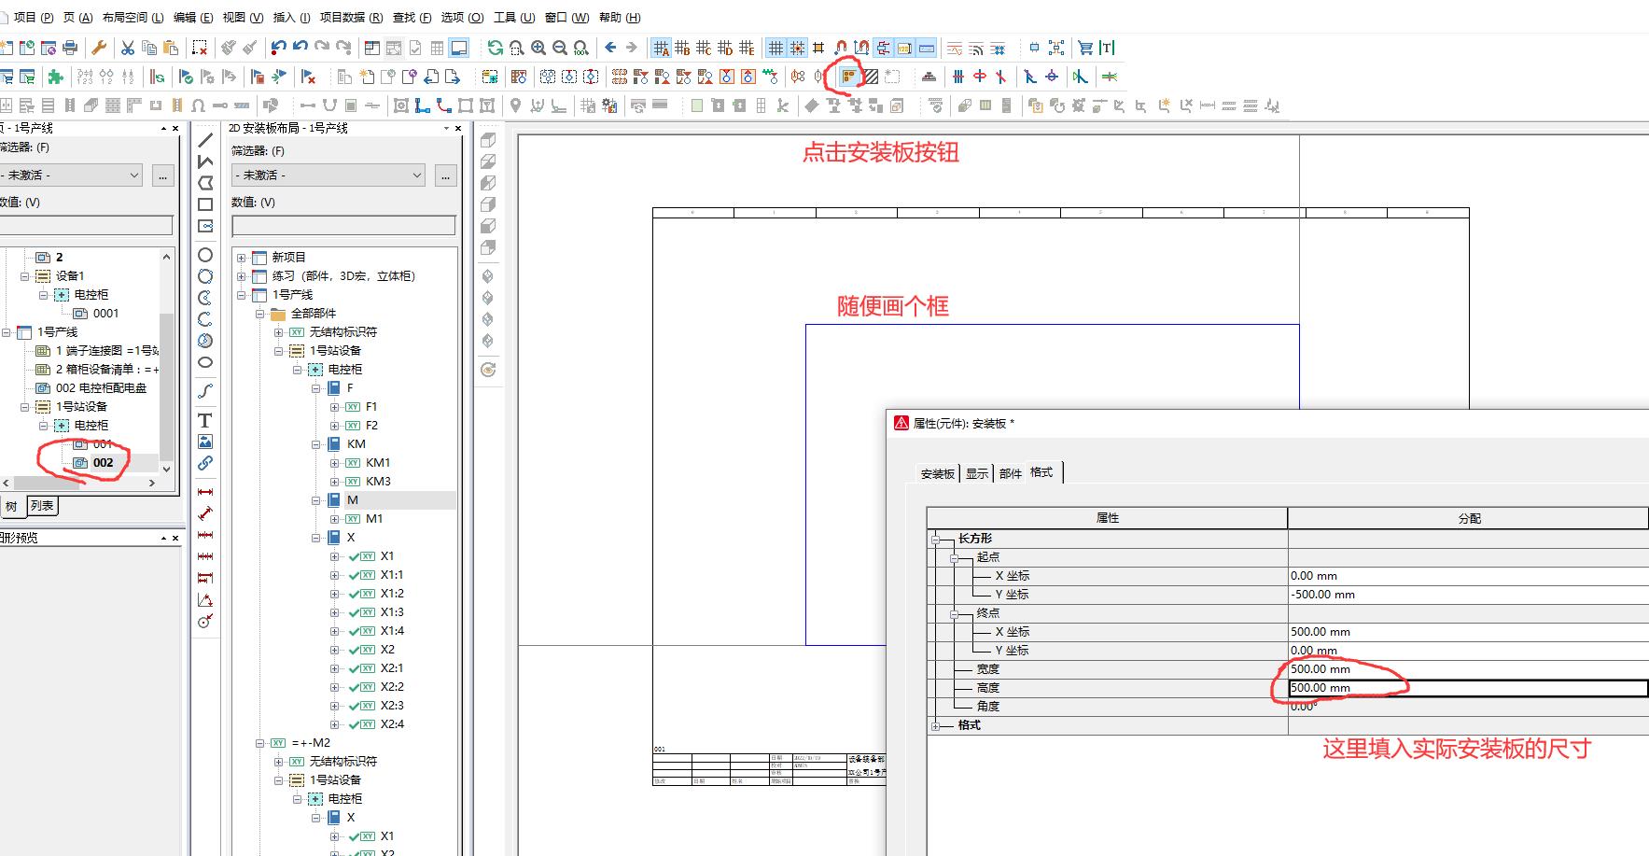Open the parts selection shopping cart icon
This screenshot has height=856, width=1649.
pos(1086,47)
